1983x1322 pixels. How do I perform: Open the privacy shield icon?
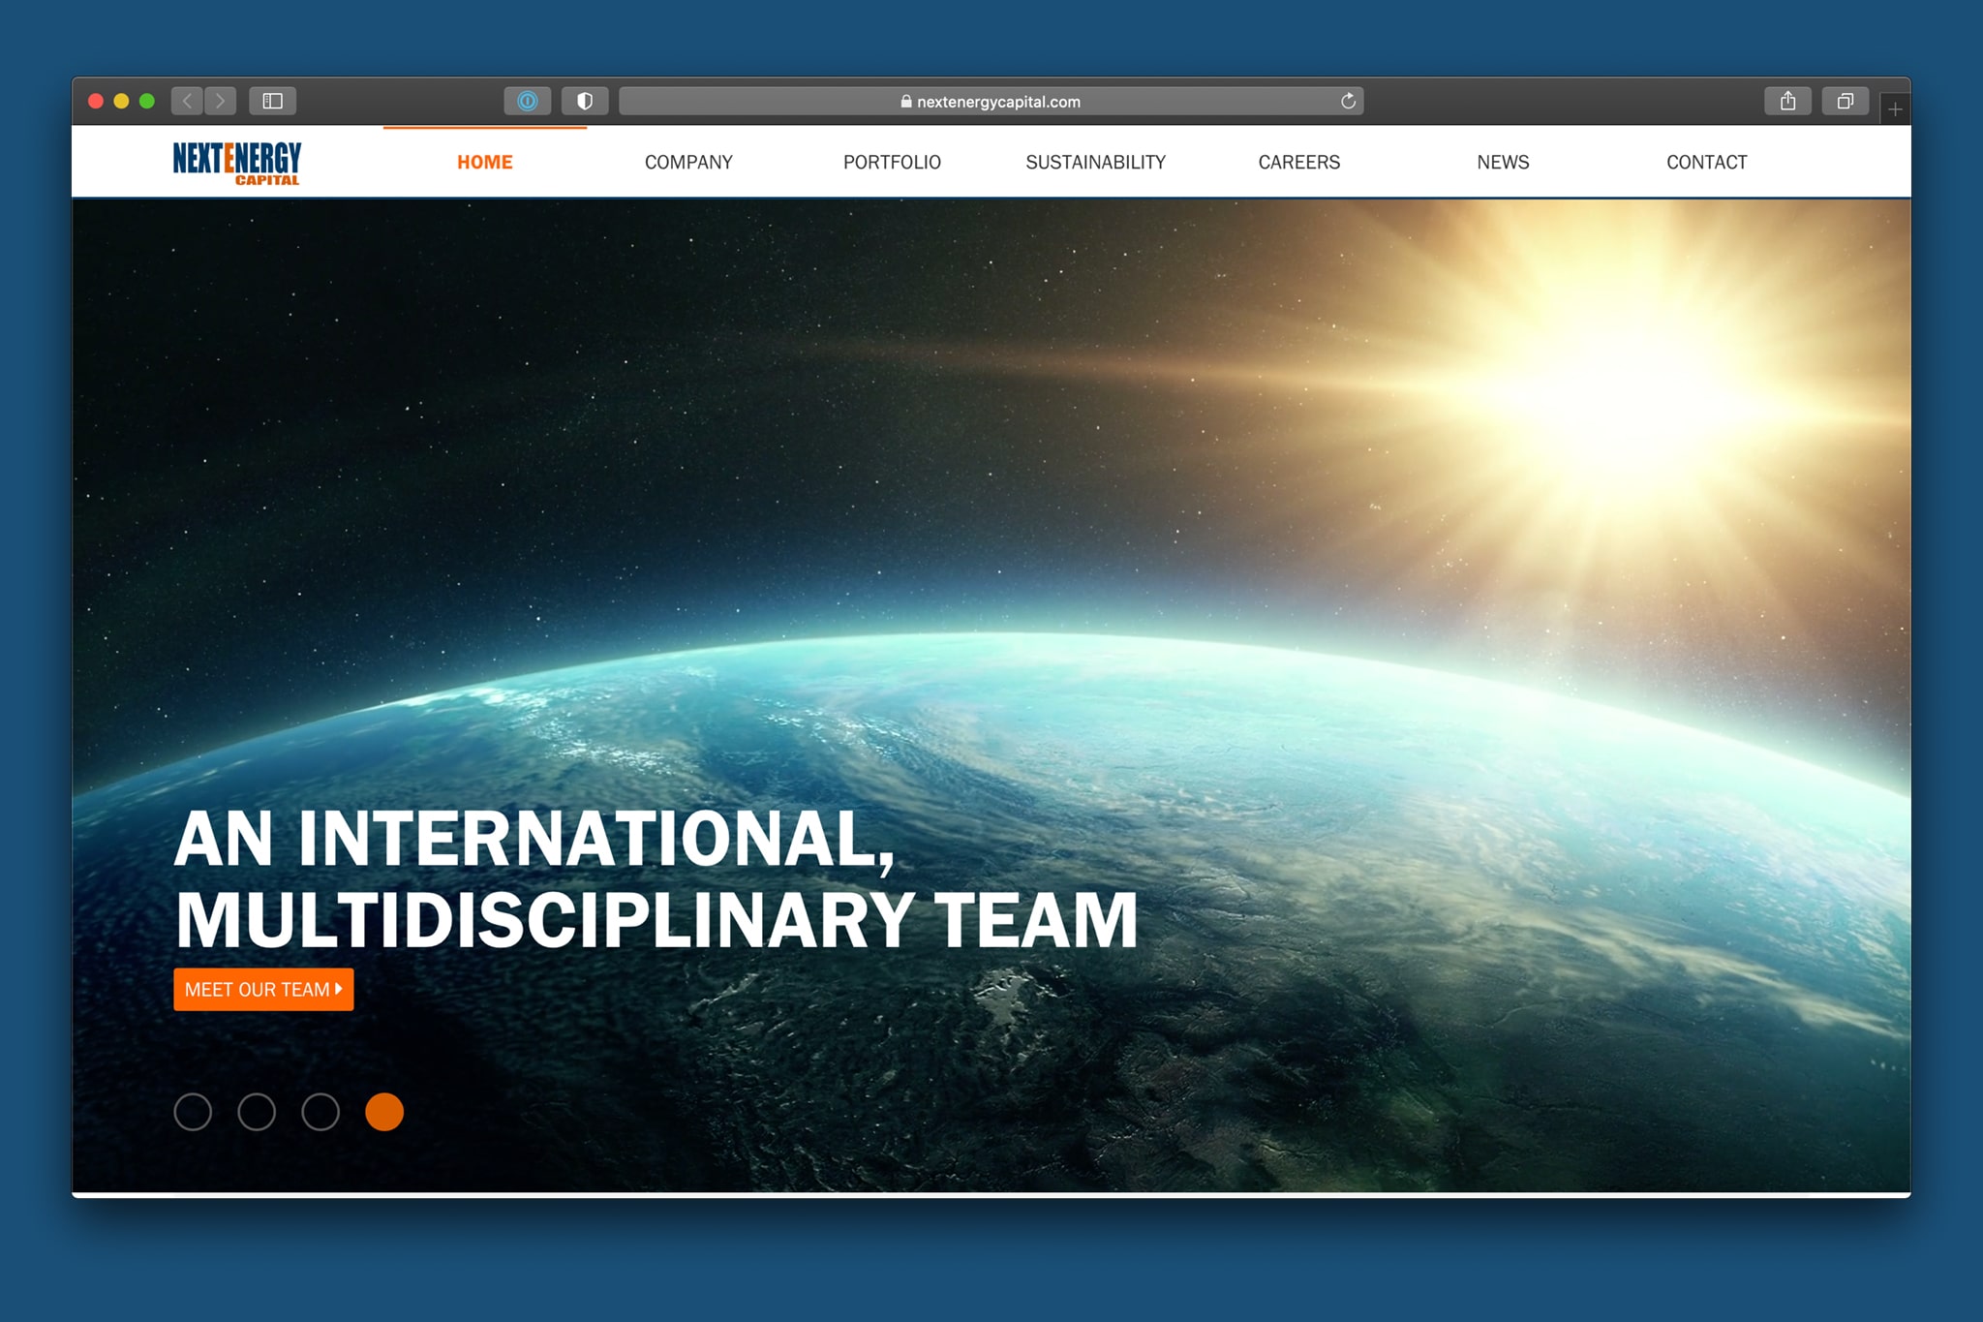[585, 101]
